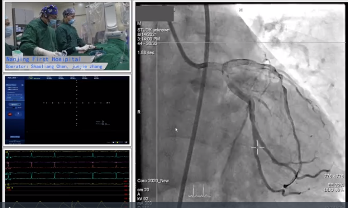The width and height of the screenshot is (348, 208).
Task: Toggle the switch beside the Auto label
Action: (x=15, y=108)
